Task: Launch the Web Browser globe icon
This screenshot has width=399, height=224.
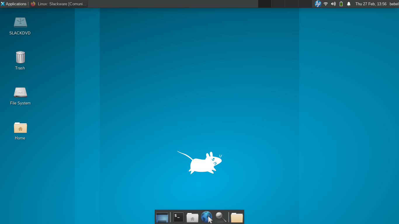Action: [x=207, y=217]
